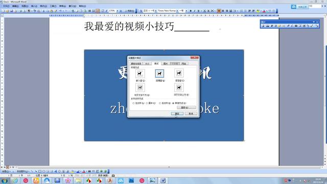The width and height of the screenshot is (327, 184).
Task: Click 确定 OK button in dialog
Action: pyautogui.click(x=177, y=113)
